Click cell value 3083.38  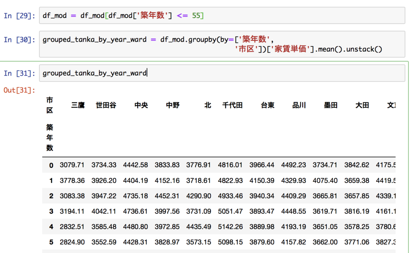[x=72, y=196]
